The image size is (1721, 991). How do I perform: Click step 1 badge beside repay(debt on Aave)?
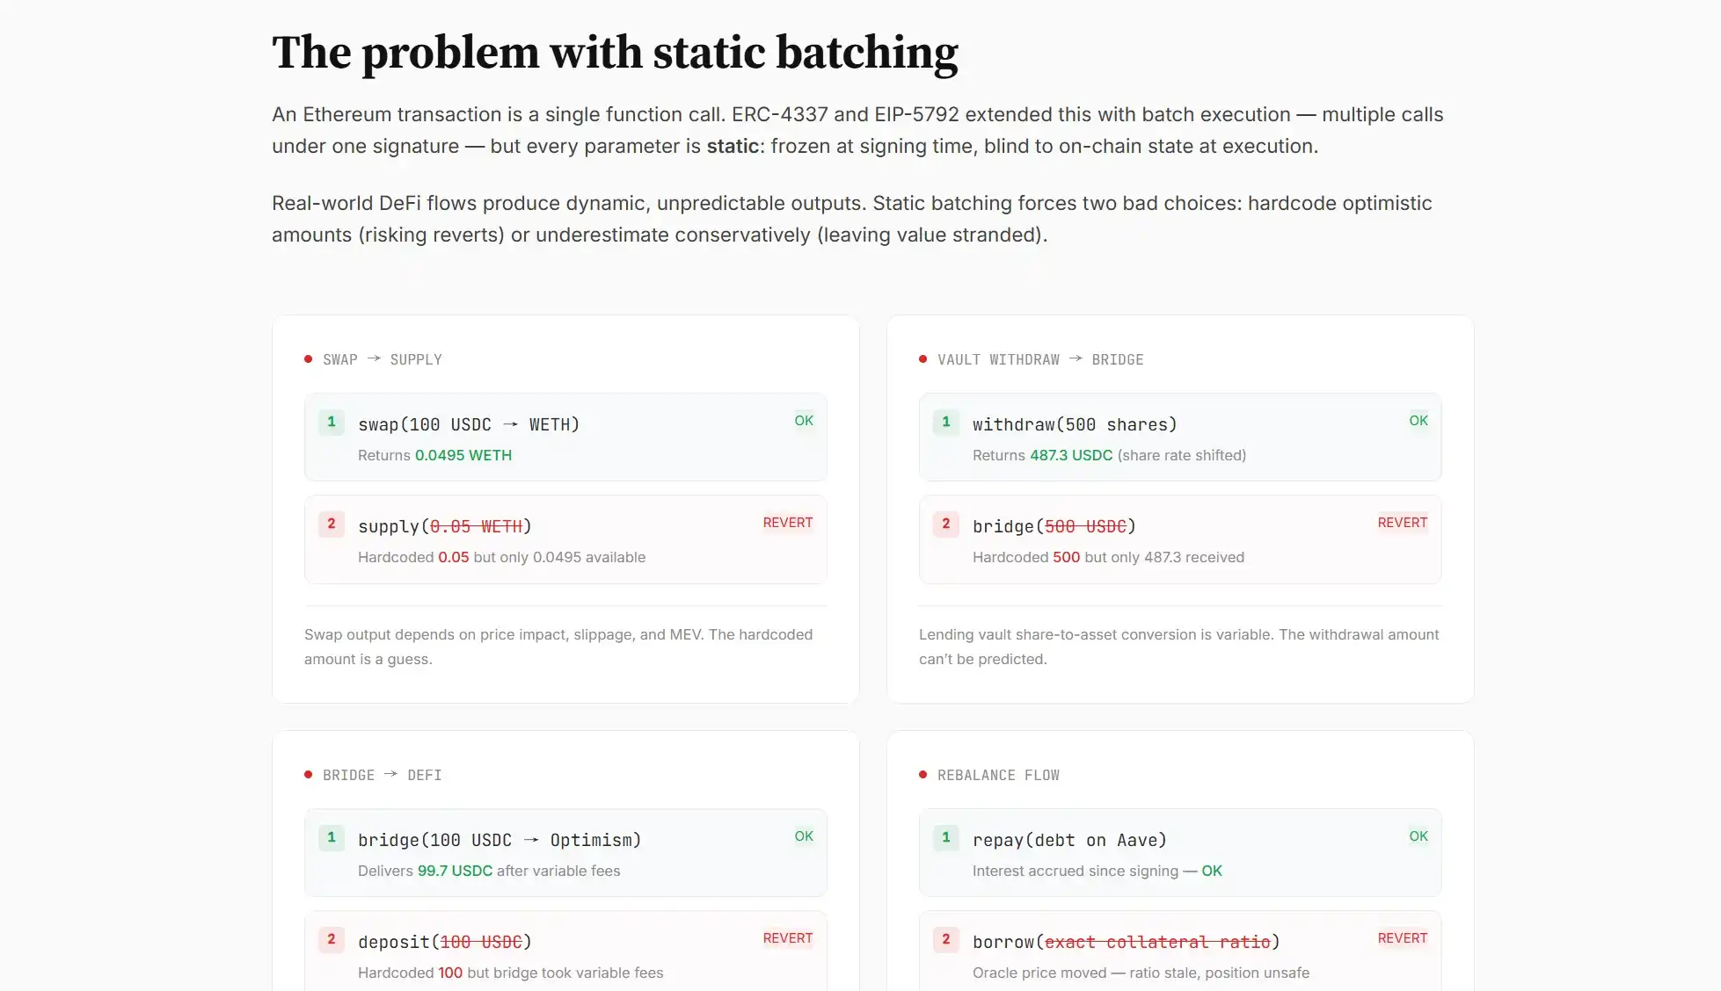click(x=946, y=838)
